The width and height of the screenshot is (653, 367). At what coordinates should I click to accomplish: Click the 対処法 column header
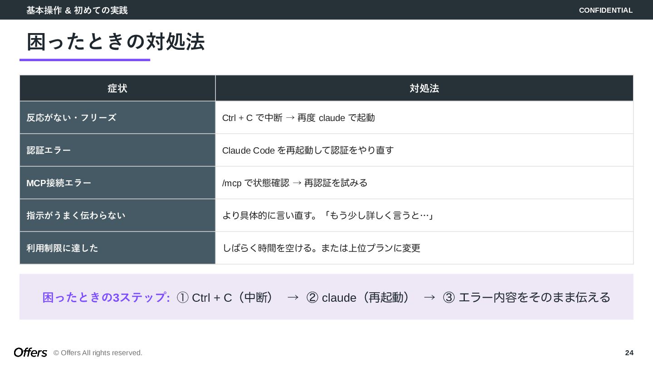pyautogui.click(x=424, y=88)
